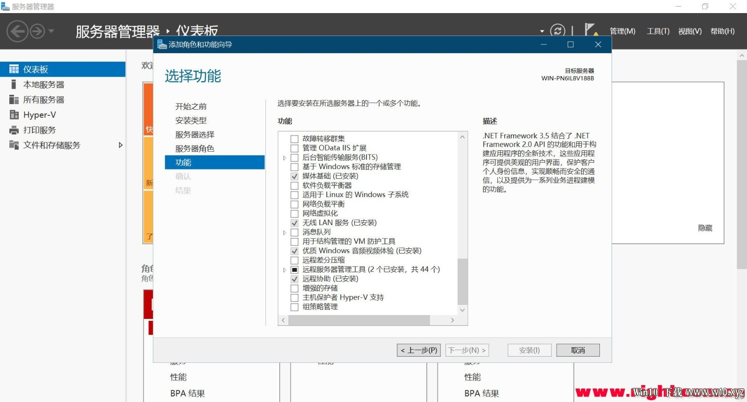Viewport: 747px width, 402px height.
Task: Check the 故障转移群集 checkbox
Action: pos(295,139)
